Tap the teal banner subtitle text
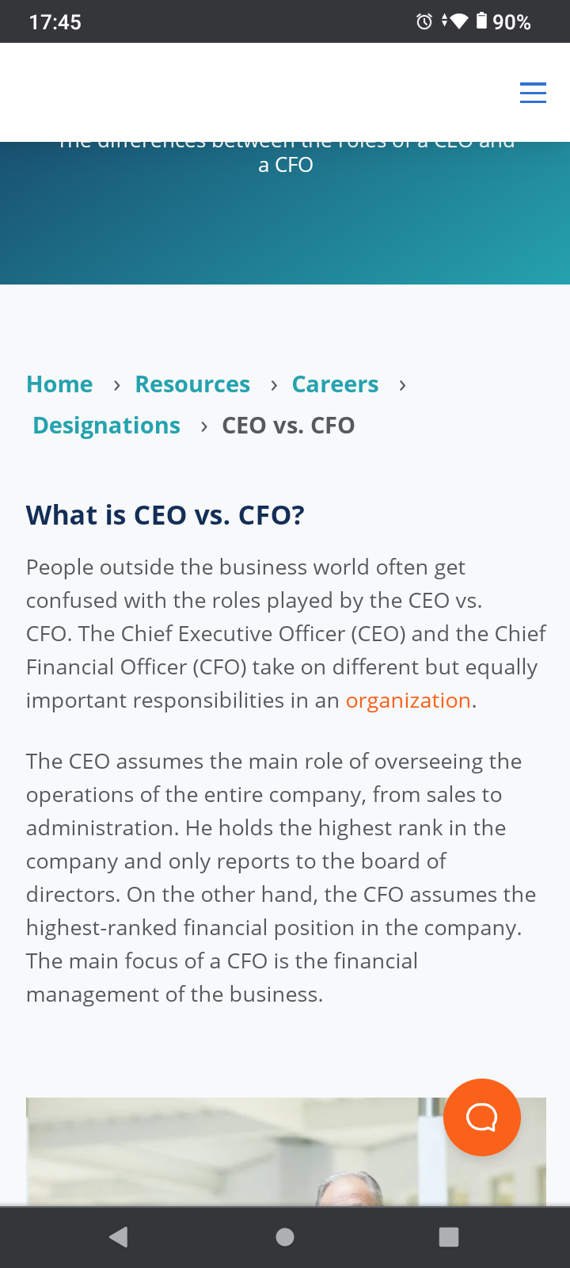 click(286, 164)
